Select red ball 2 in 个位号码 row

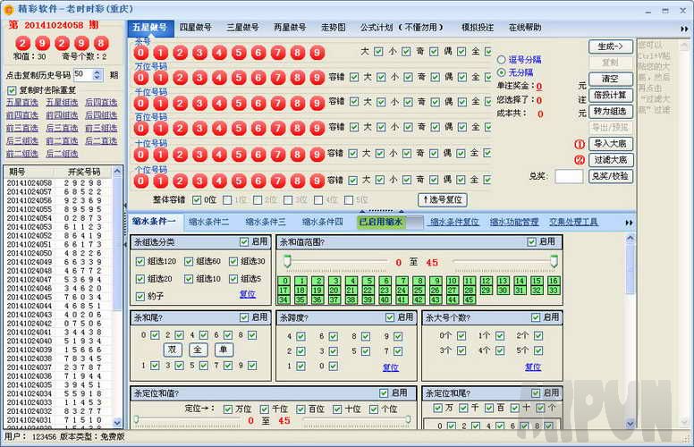[x=180, y=181]
